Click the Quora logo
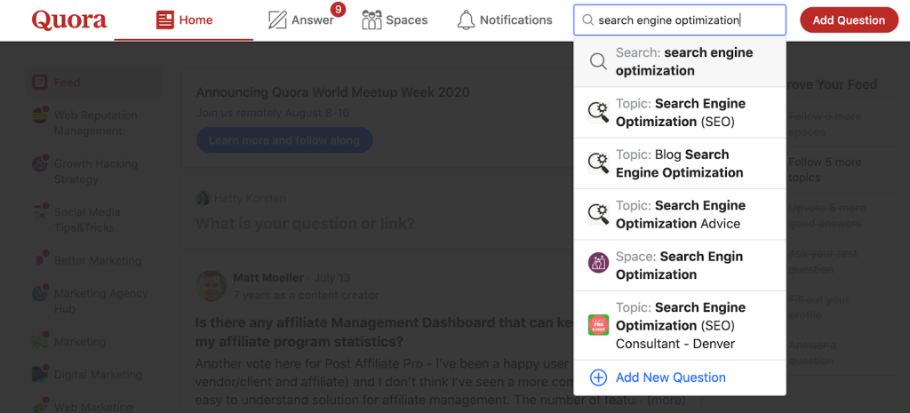Screen dimensions: 910x413 click(69, 20)
